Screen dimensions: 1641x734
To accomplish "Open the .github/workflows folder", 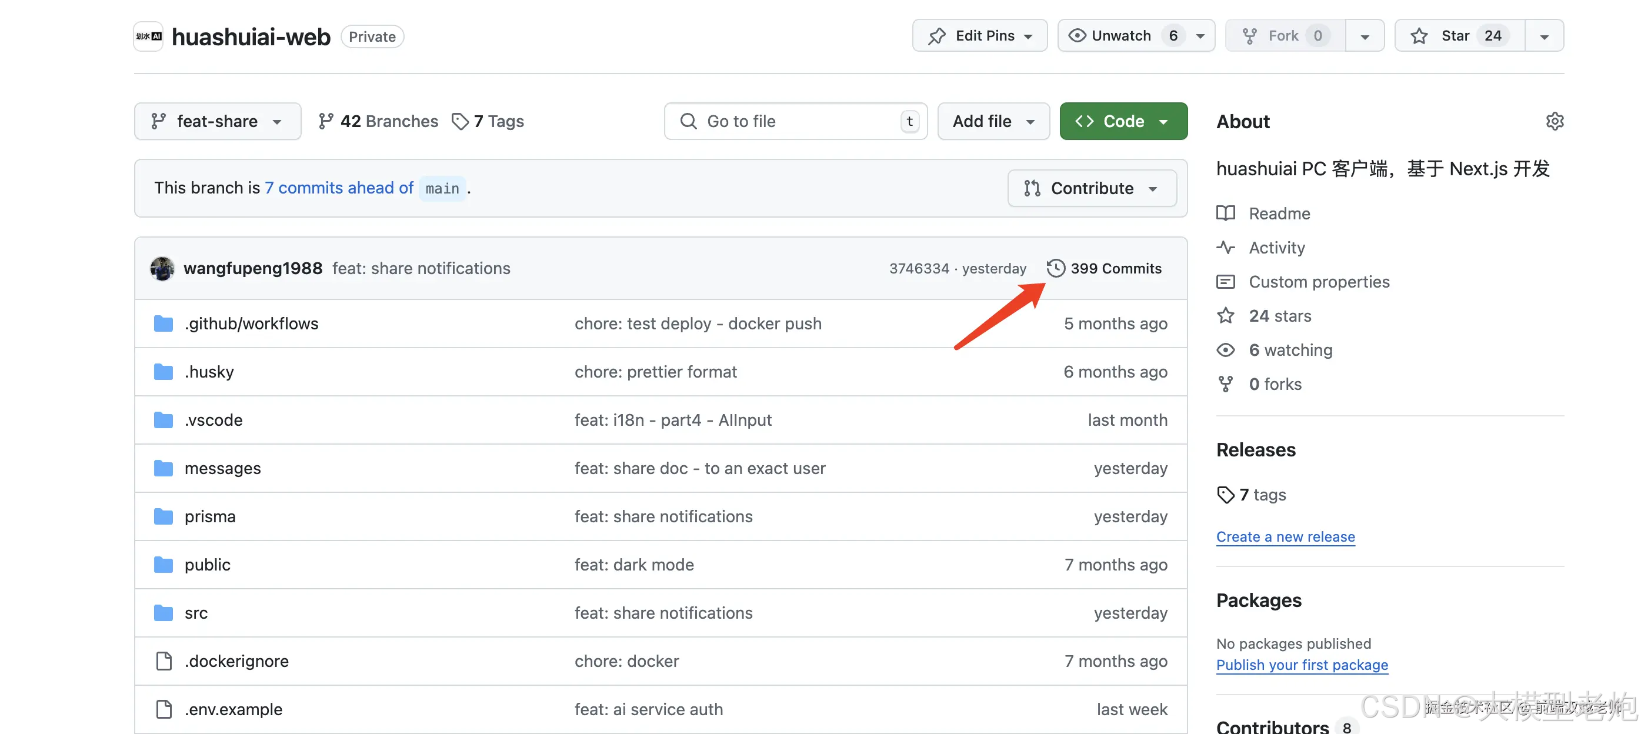I will click(251, 323).
